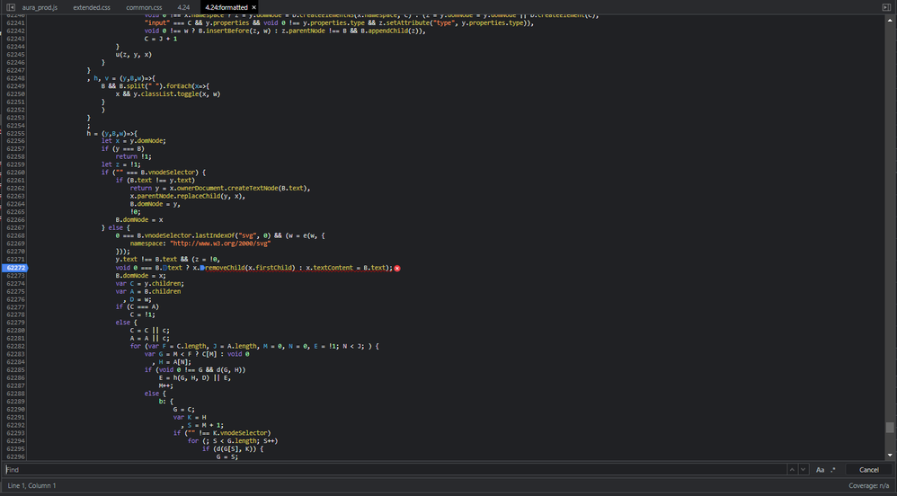Click the red error icon on line 62272
This screenshot has height=496, width=897.
tap(397, 269)
